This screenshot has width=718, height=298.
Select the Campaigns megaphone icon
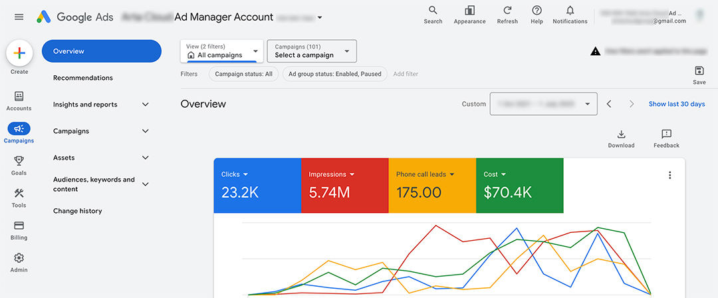click(x=19, y=129)
